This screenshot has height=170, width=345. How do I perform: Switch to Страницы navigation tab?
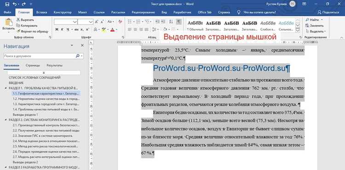click(33, 65)
